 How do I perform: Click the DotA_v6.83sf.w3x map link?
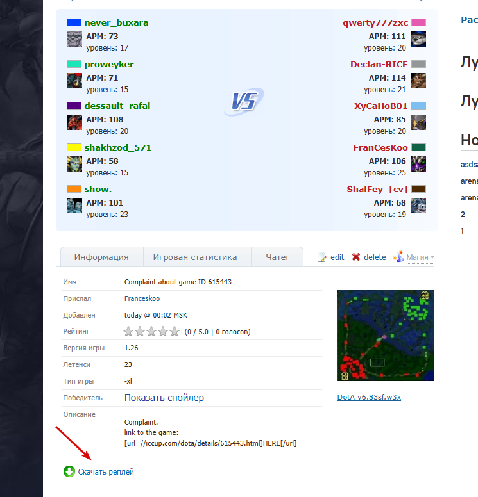click(x=369, y=397)
